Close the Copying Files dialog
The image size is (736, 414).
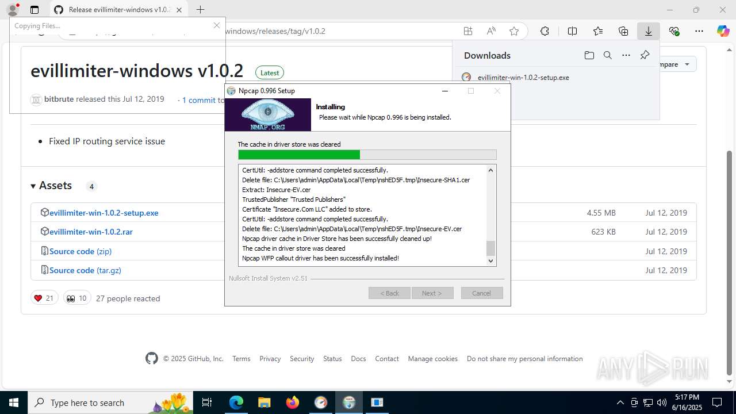pyautogui.click(x=217, y=25)
